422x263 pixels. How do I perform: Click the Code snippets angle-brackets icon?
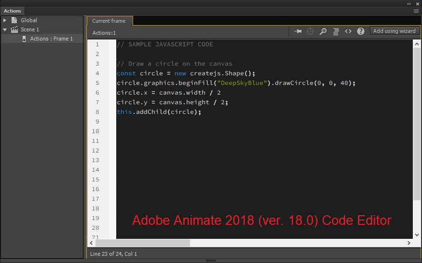click(x=348, y=31)
